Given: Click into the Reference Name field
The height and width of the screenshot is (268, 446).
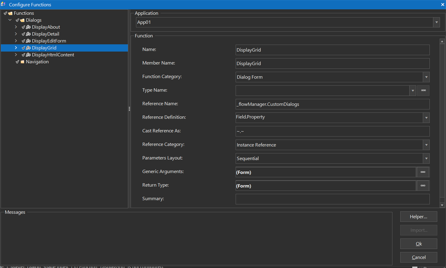Looking at the screenshot, I should [x=332, y=104].
